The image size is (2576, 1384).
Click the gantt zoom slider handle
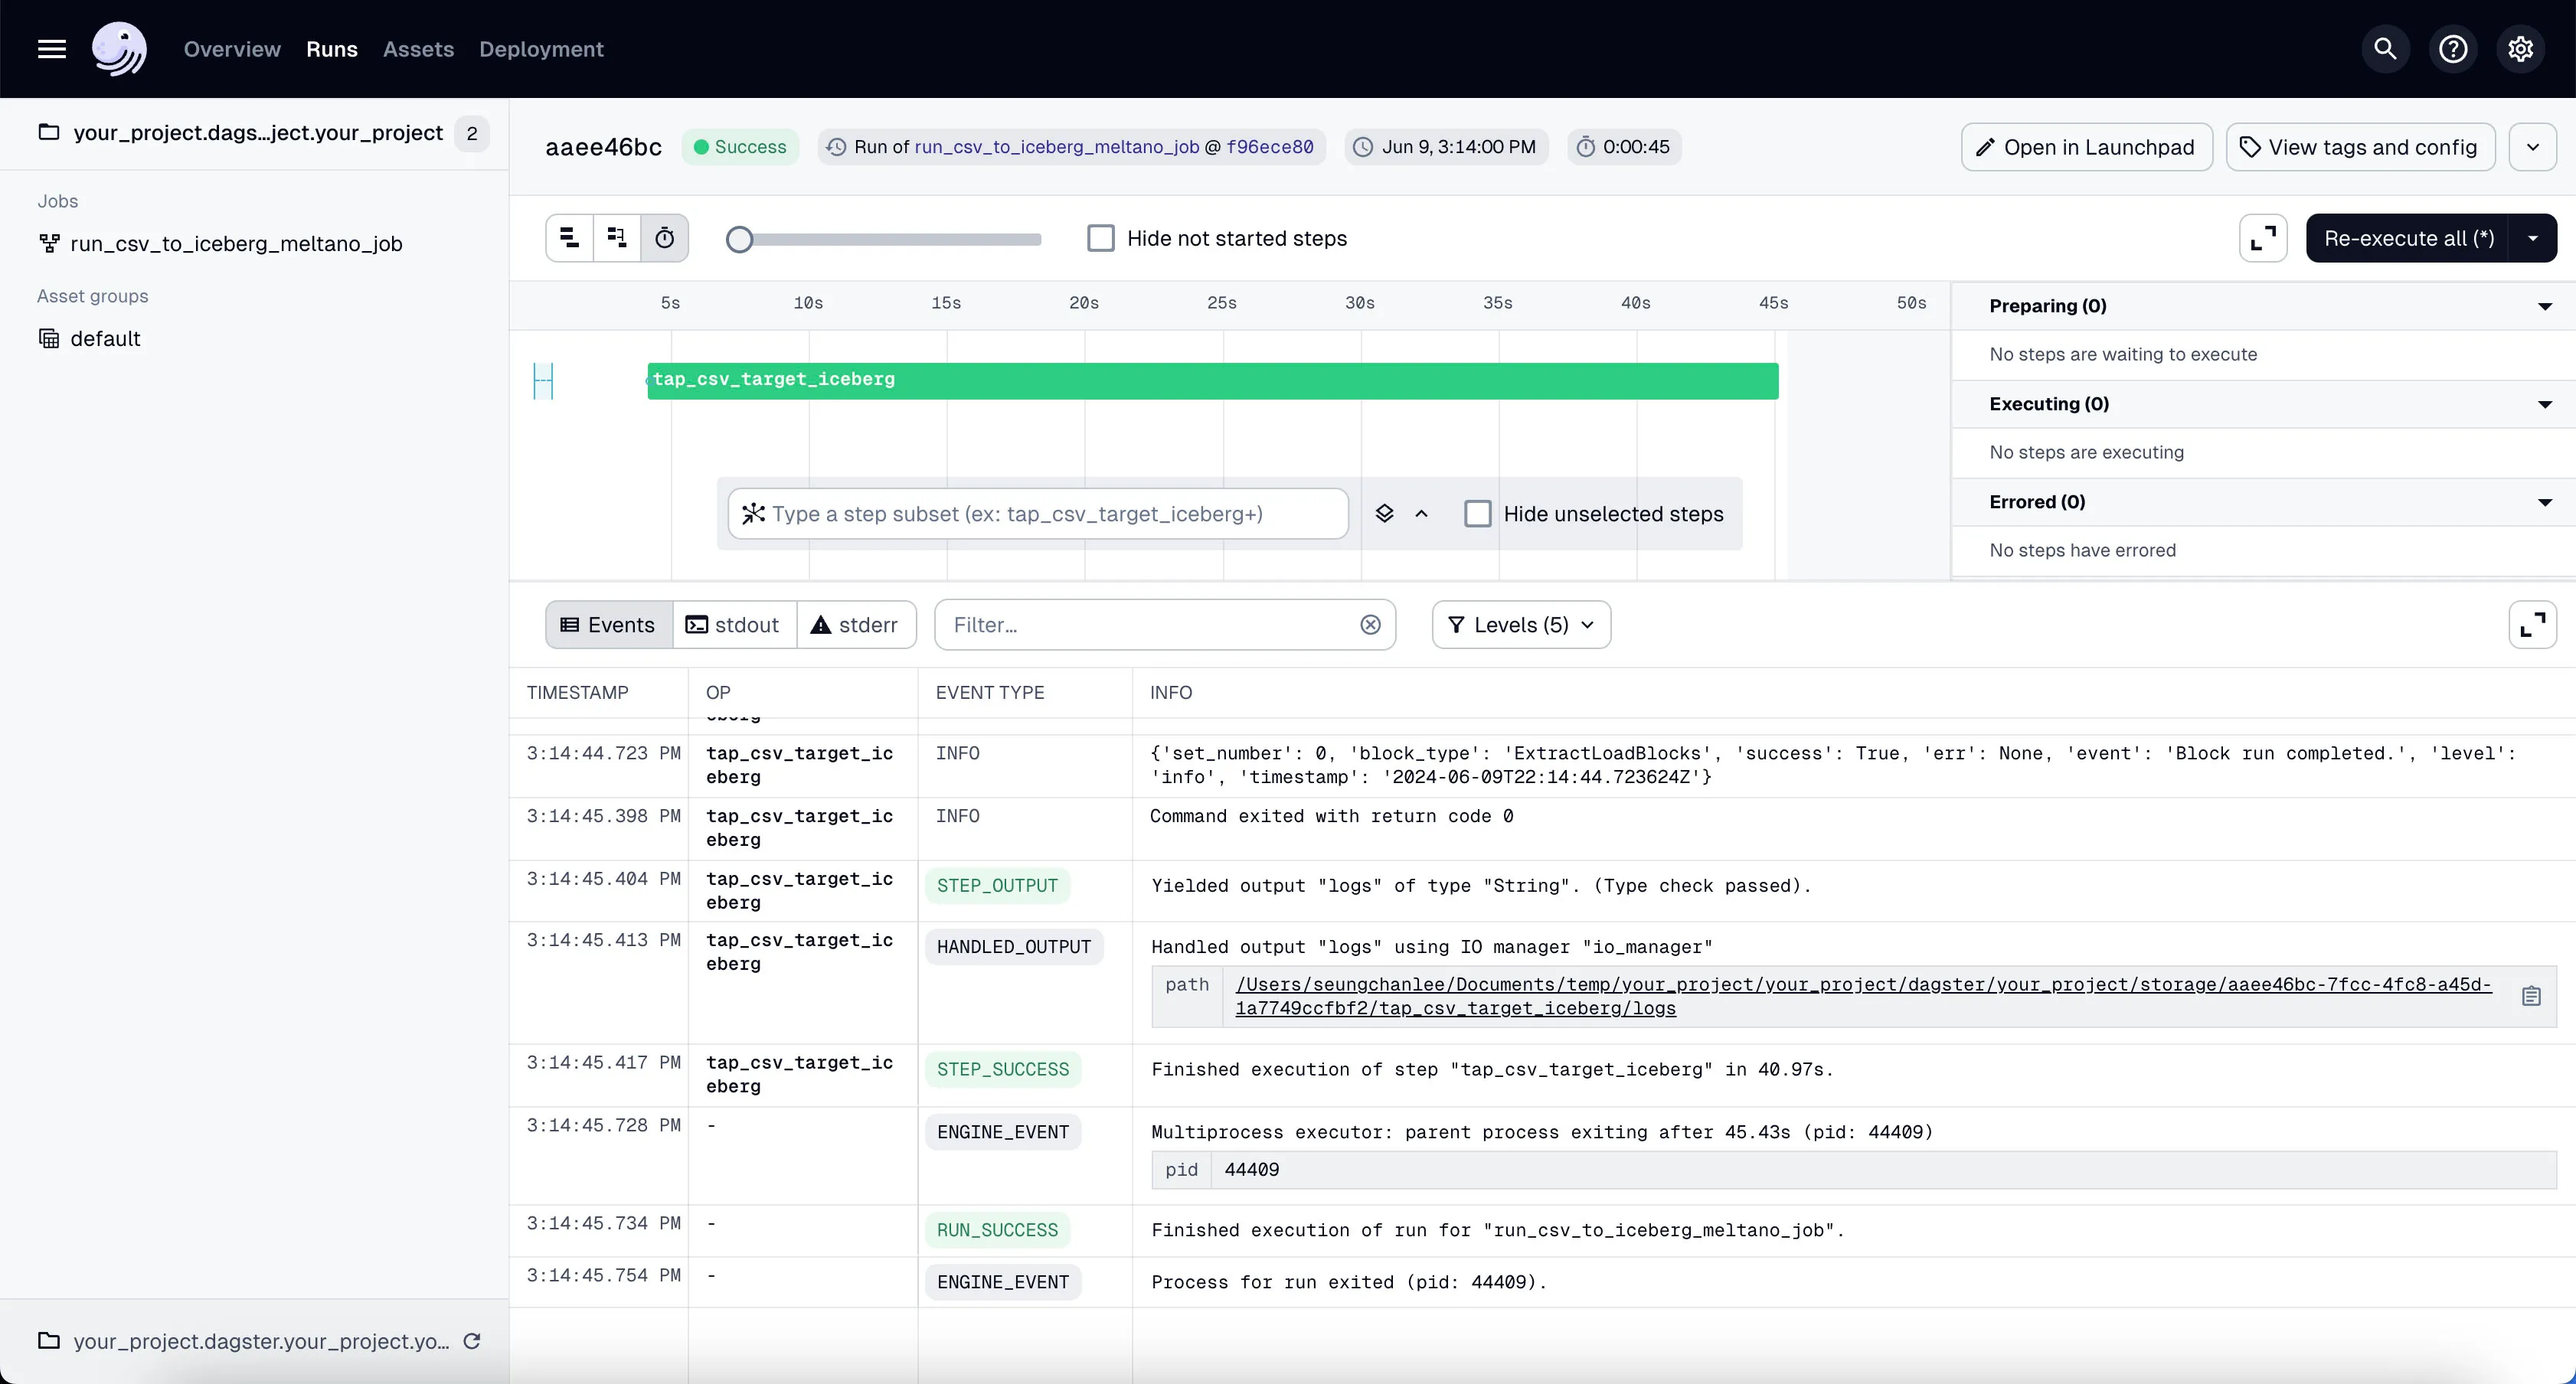(739, 239)
